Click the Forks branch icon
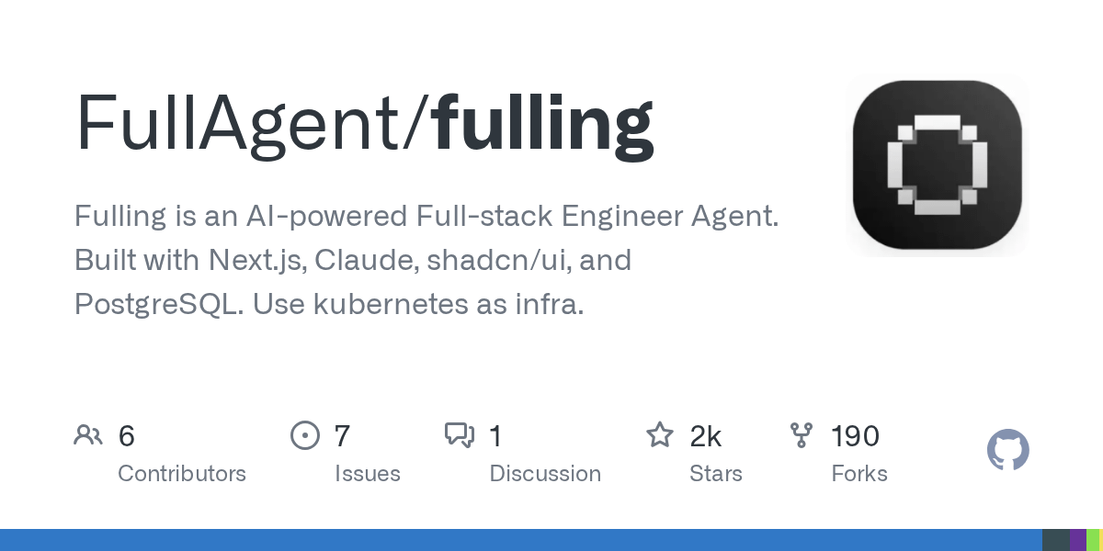The width and height of the screenshot is (1103, 551). [802, 435]
